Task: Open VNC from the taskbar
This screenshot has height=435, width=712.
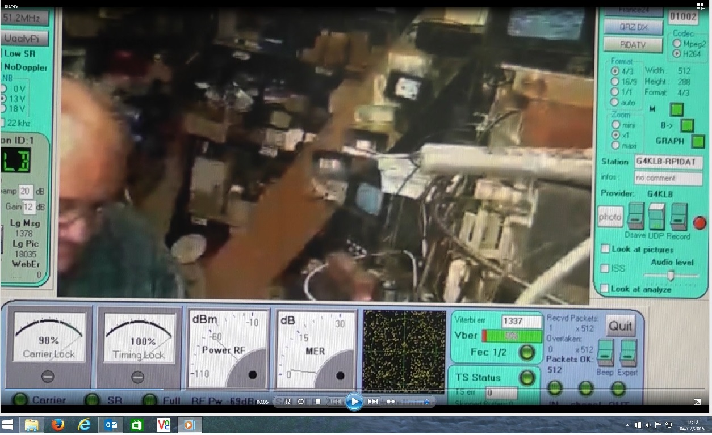Action: click(164, 425)
